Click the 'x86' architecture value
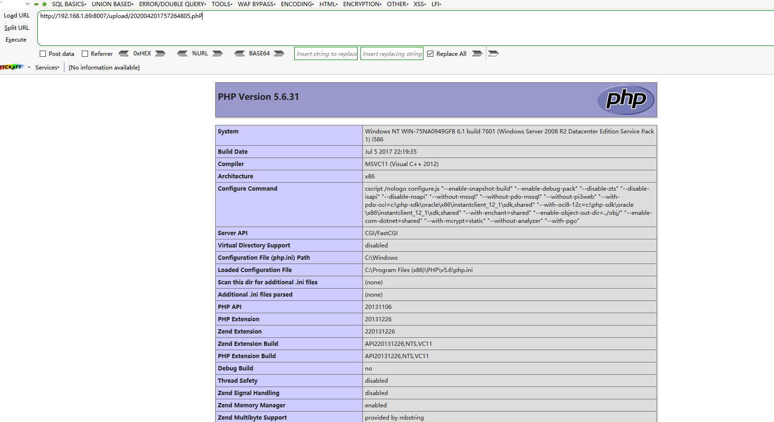 tap(369, 176)
